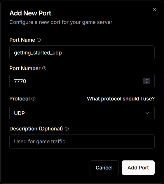Click the 'Port Name' label
Image resolution: width=164 pixels, height=184 pixels.
point(22,40)
